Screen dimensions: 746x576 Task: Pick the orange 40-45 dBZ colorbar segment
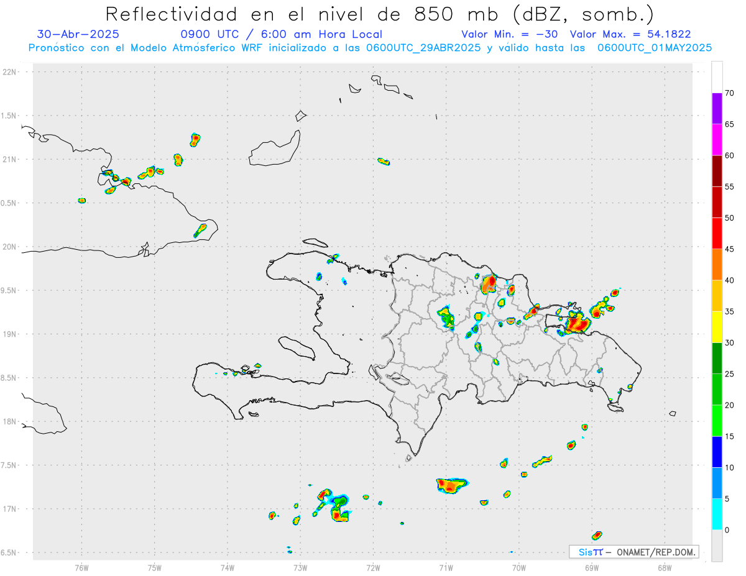click(717, 265)
